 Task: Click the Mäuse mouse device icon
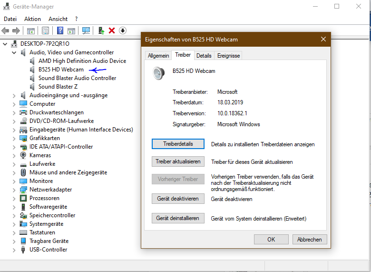point(23,172)
